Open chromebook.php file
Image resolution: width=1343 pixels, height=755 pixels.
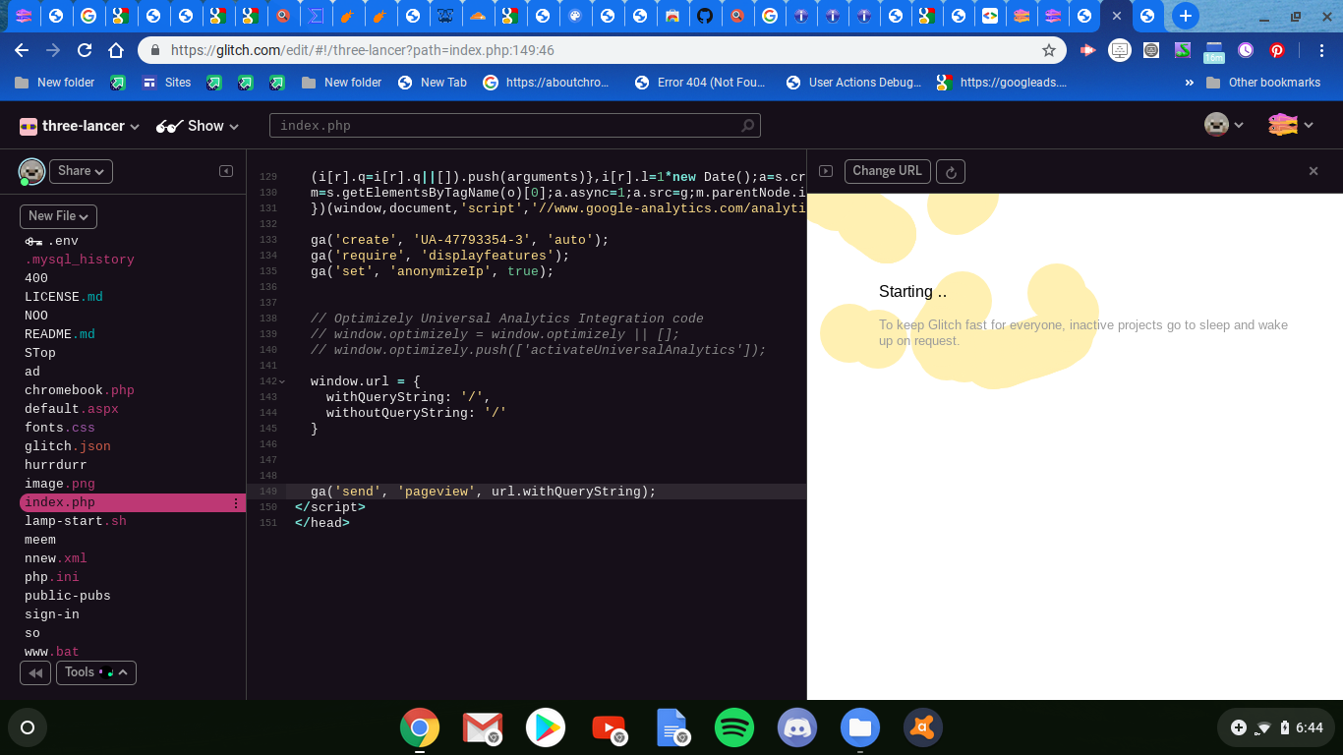tap(80, 390)
